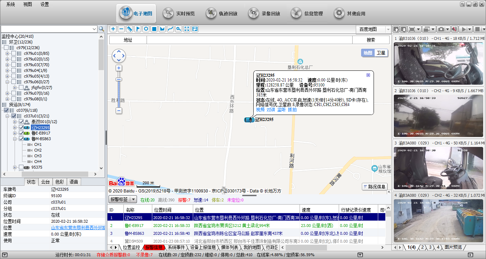Click 搜索 address search button
Viewport: 486px width, 259px height.
pos(371,40)
